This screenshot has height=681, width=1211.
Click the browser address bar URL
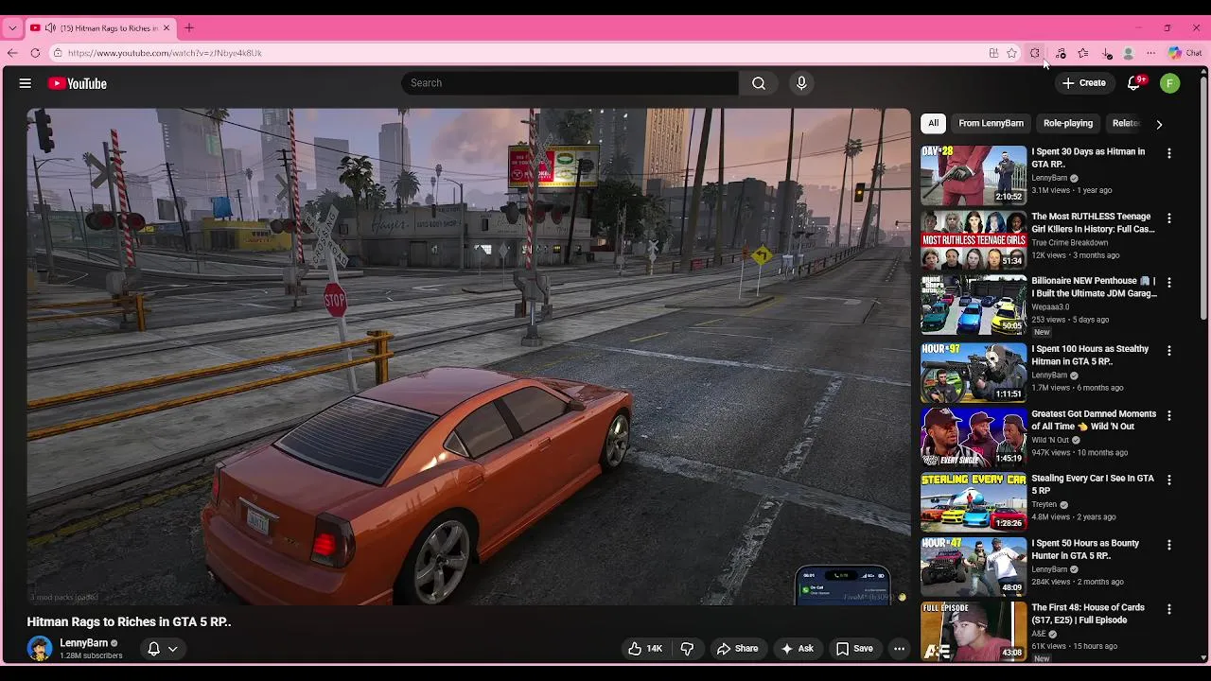[x=165, y=53]
